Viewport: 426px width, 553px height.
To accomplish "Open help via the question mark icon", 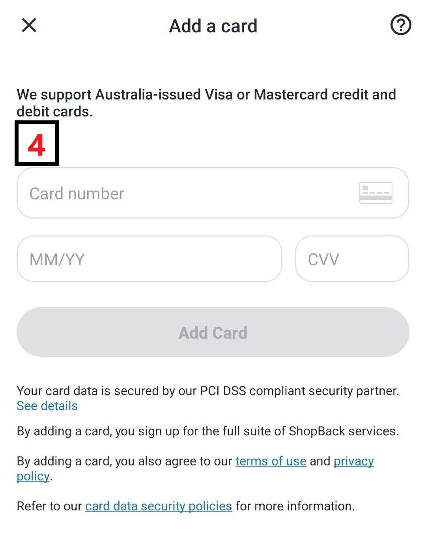I will 401,25.
